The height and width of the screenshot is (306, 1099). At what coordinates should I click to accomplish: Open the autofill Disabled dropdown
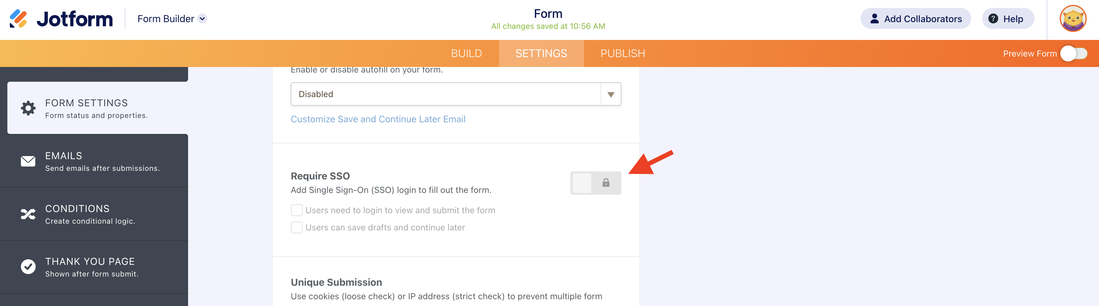(445, 94)
